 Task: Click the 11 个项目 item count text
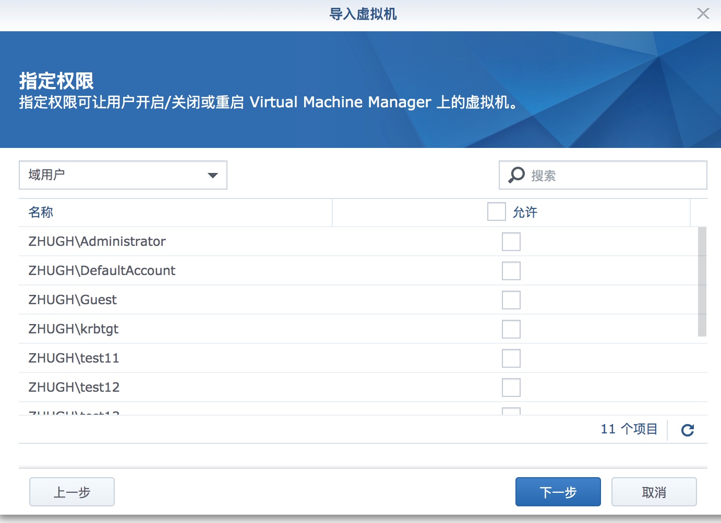629,429
